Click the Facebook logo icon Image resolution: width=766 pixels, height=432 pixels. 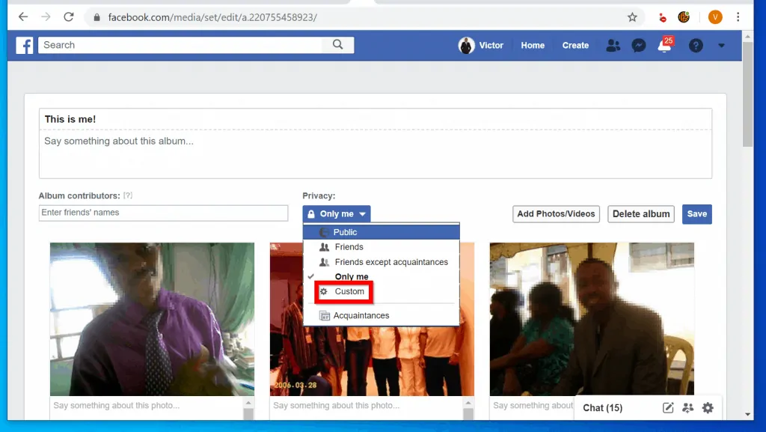[25, 46]
